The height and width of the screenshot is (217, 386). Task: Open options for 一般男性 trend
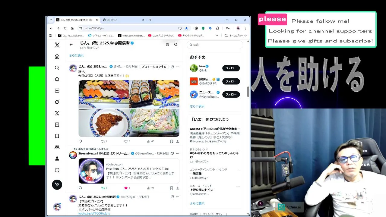(x=238, y=170)
